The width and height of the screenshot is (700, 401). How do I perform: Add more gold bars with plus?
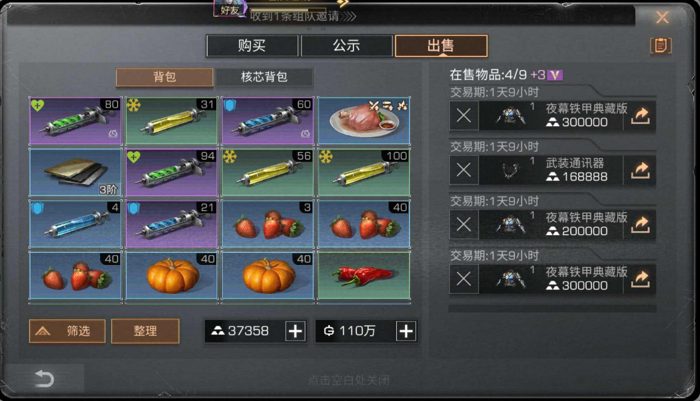tap(296, 331)
